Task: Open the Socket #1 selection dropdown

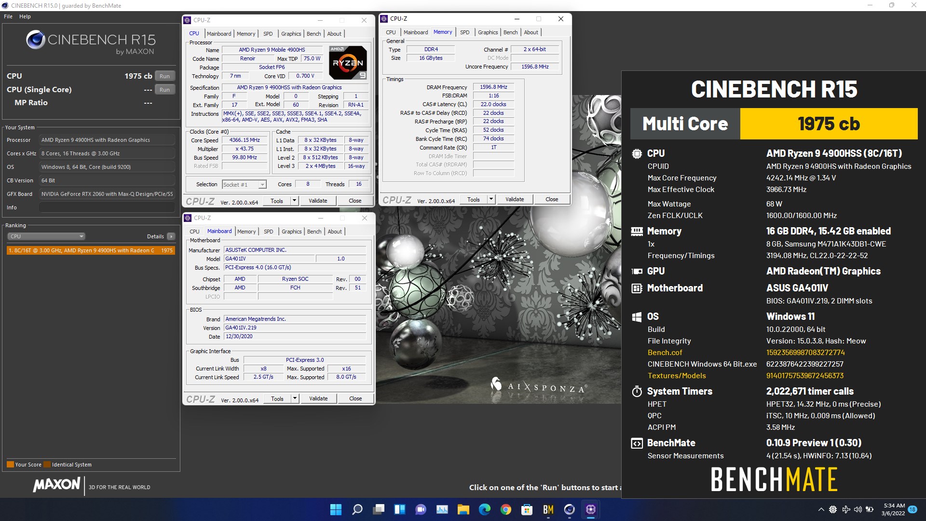Action: click(244, 185)
